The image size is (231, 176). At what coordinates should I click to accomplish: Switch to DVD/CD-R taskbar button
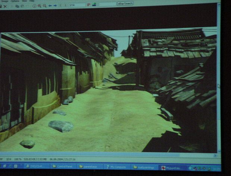tap(36, 166)
